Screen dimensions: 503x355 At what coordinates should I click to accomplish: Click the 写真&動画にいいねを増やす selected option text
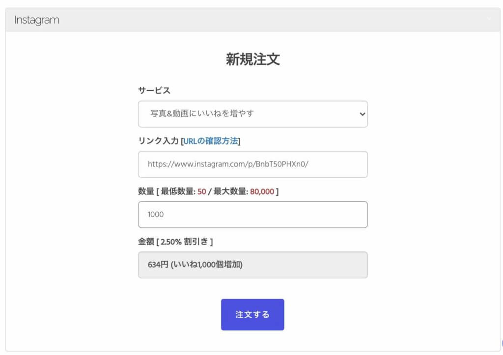(202, 114)
